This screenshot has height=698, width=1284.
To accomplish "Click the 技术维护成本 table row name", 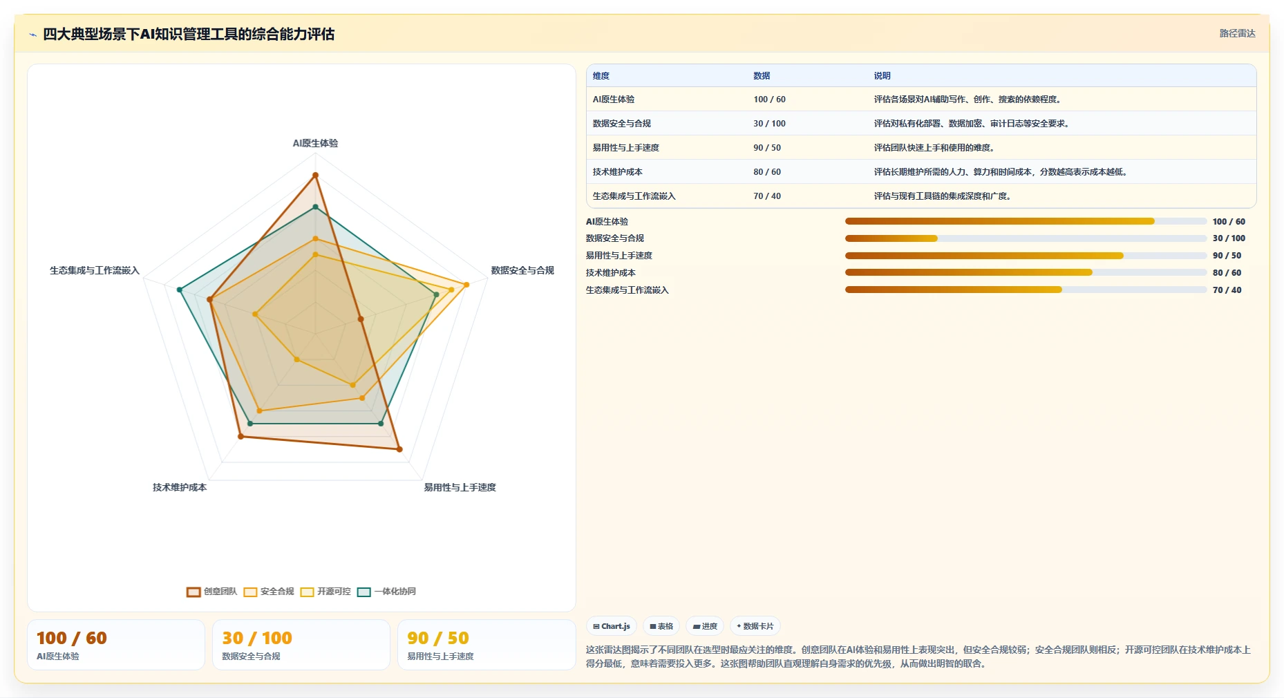I will click(617, 172).
